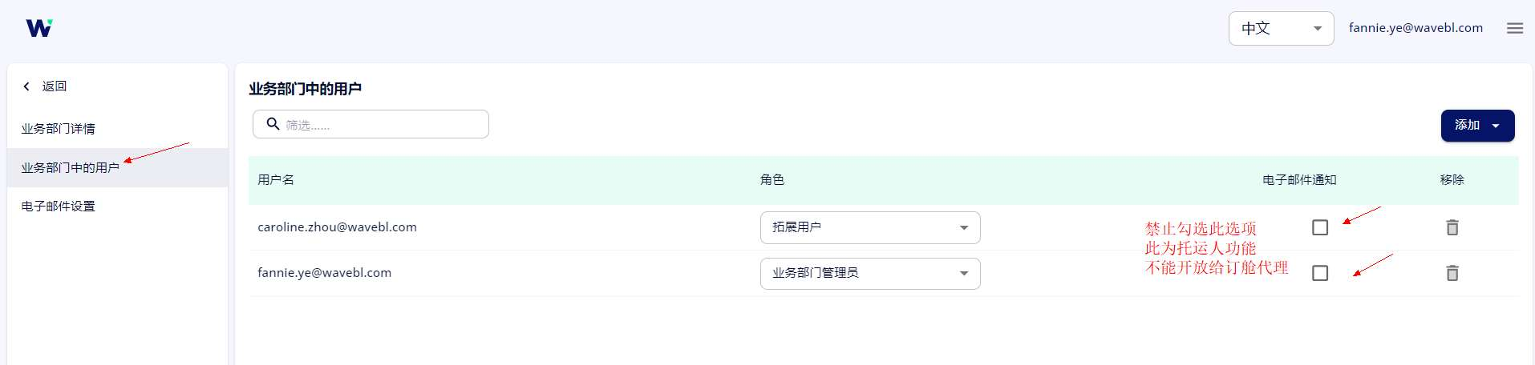Viewport: 1535px width, 365px height.
Task: Toggle email notification for caroline.zhou
Action: (1320, 227)
